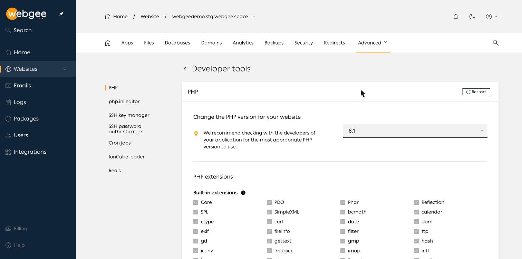
Task: Toggle Core extension checkbox
Action: pyautogui.click(x=196, y=202)
